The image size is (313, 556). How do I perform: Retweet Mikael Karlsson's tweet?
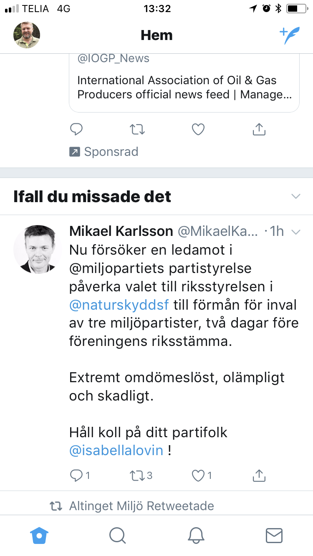click(x=141, y=475)
